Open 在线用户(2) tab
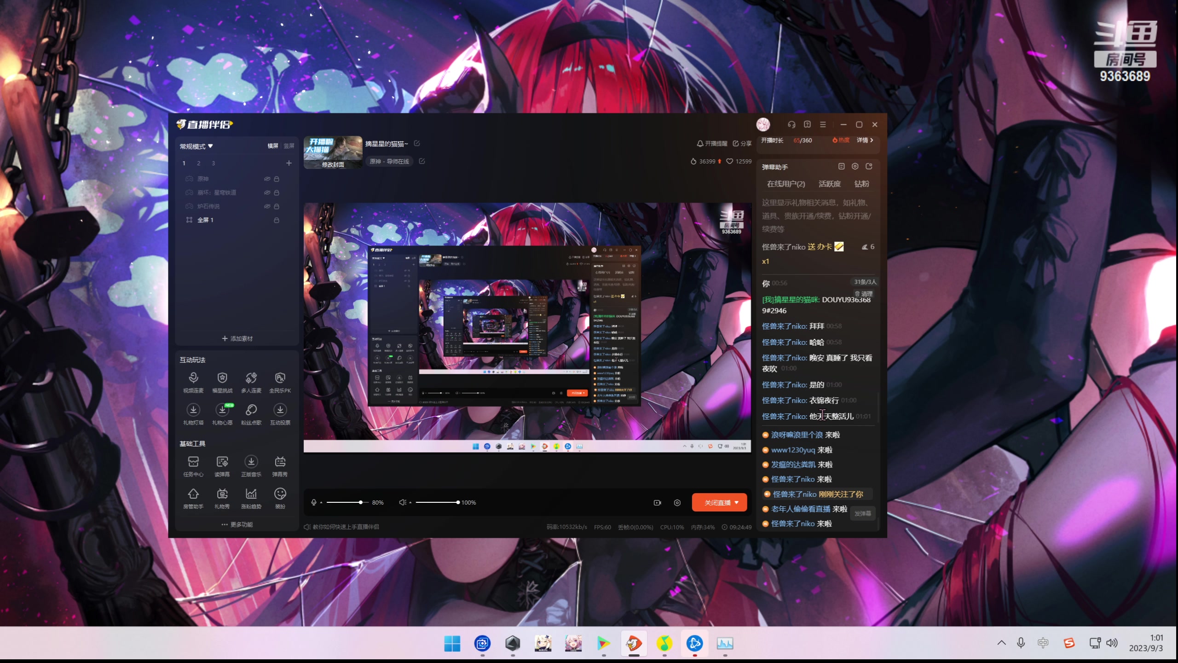This screenshot has height=663, width=1178. point(786,184)
